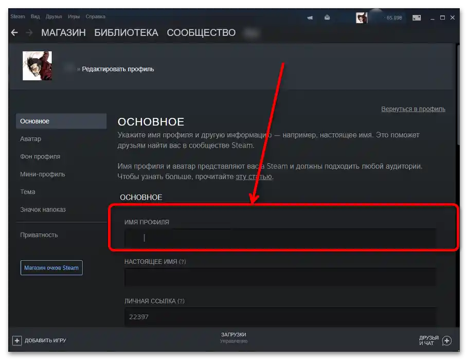
Task: Click Магазин очков Steam button
Action: pos(51,268)
